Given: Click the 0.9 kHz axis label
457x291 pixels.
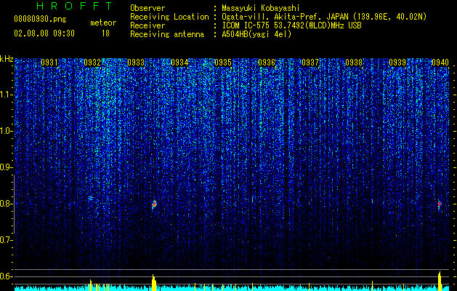Looking at the screenshot, I should pos(5,167).
